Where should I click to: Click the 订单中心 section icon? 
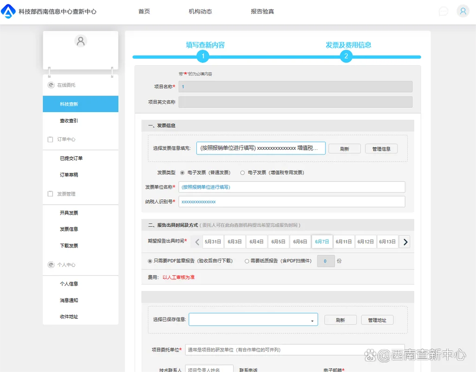(51, 139)
